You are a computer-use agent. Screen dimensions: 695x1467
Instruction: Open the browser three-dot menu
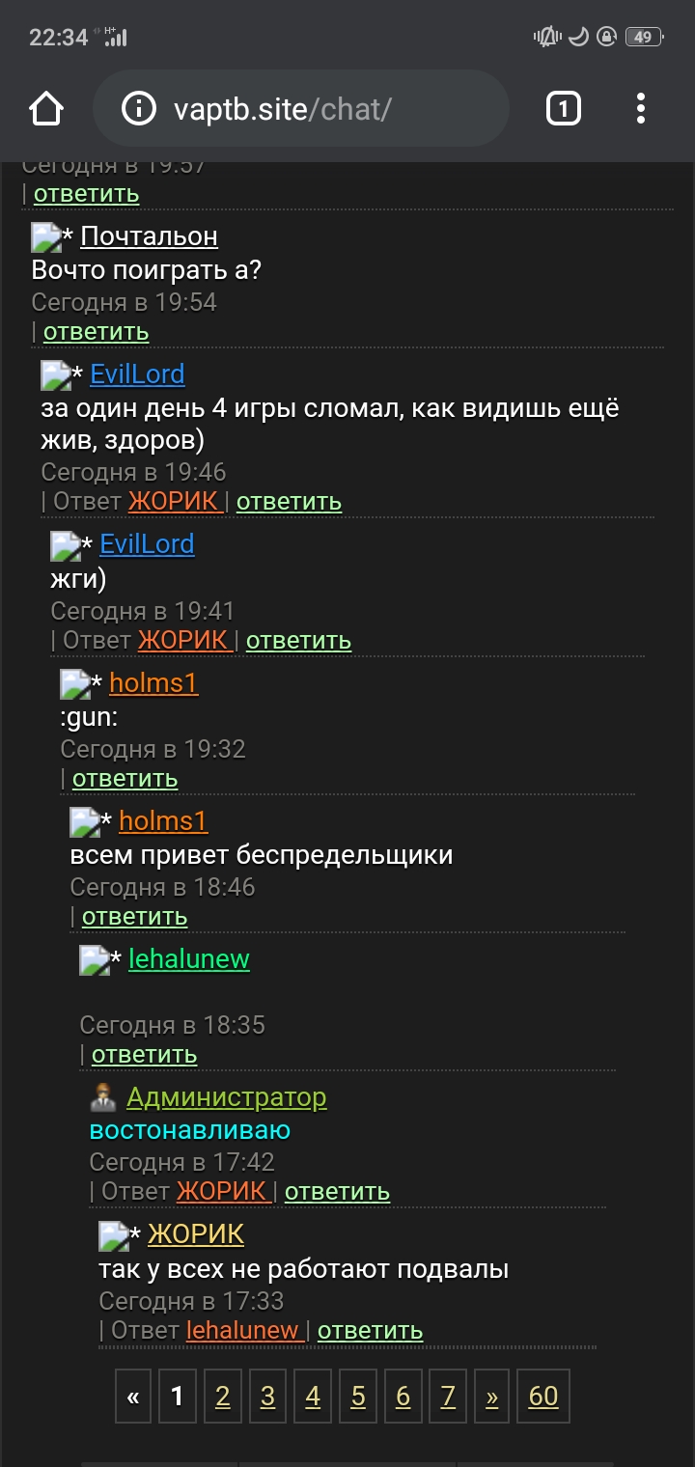click(x=640, y=108)
